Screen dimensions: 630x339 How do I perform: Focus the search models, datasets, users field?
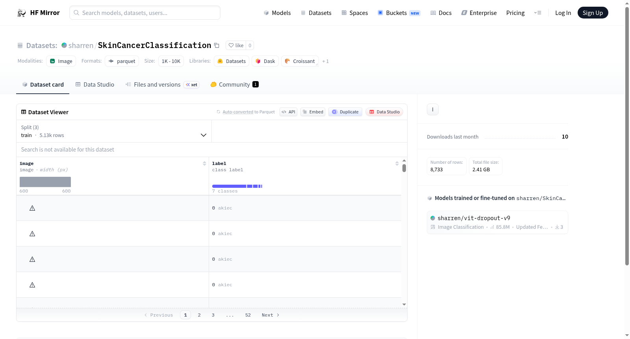click(x=145, y=13)
